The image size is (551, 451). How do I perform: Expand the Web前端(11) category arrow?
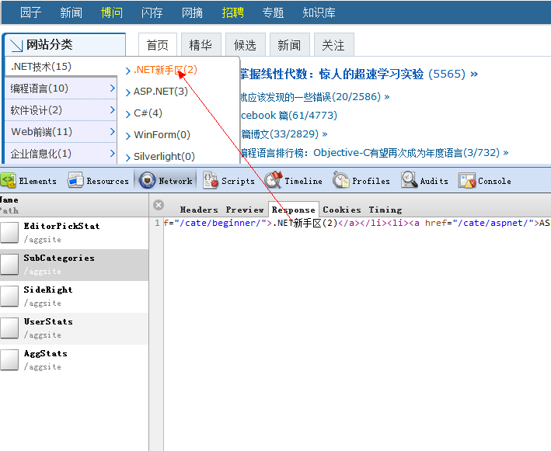(112, 131)
